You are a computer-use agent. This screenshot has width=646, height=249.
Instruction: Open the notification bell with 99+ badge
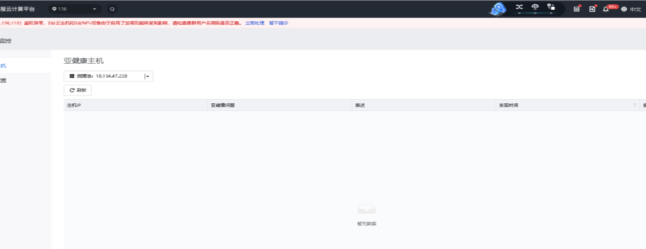click(606, 9)
